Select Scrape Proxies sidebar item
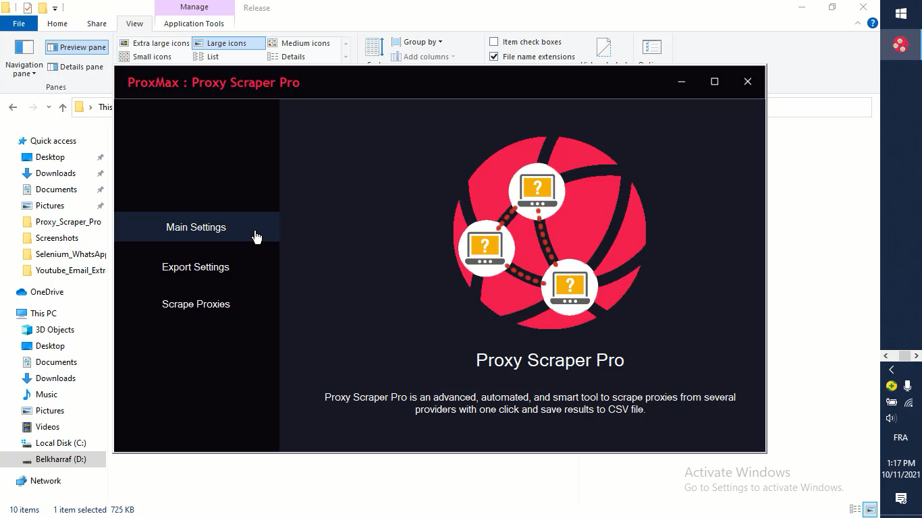 [196, 304]
